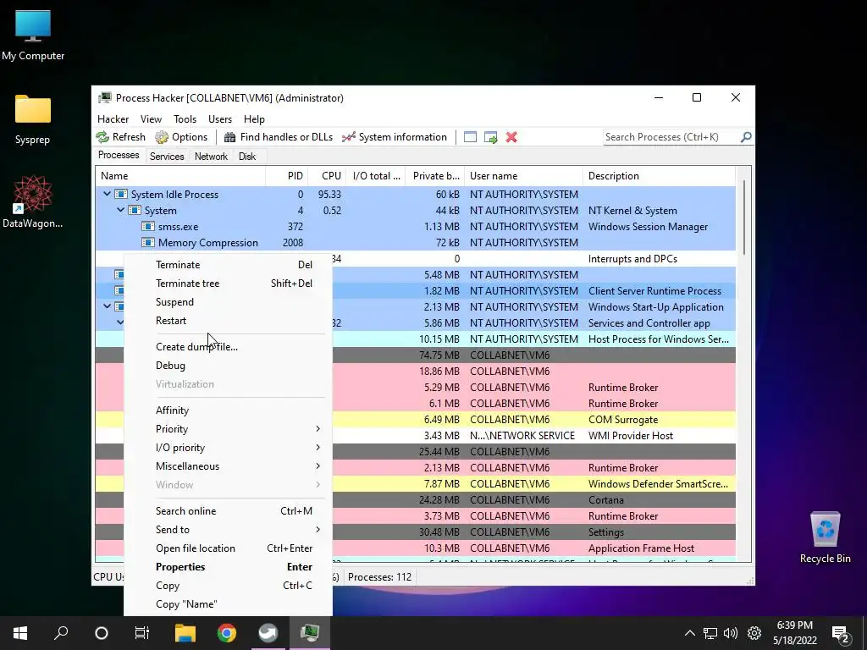Choose Create dump file option
Screen dimensions: 867x650
pyautogui.click(x=229, y=347)
